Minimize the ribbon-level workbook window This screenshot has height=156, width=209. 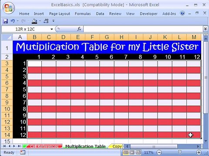pyautogui.click(x=190, y=14)
